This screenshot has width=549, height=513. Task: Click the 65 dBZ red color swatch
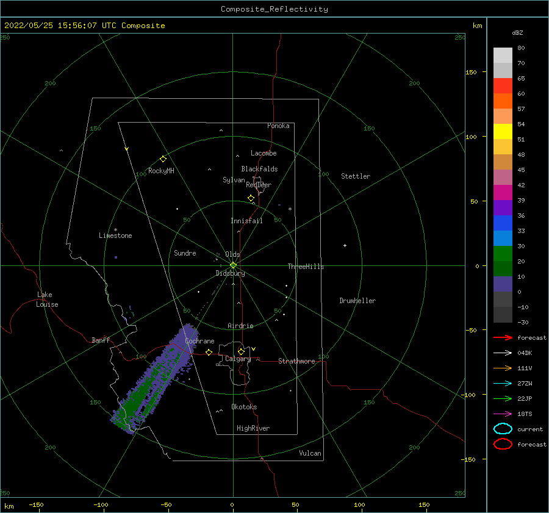(x=503, y=86)
